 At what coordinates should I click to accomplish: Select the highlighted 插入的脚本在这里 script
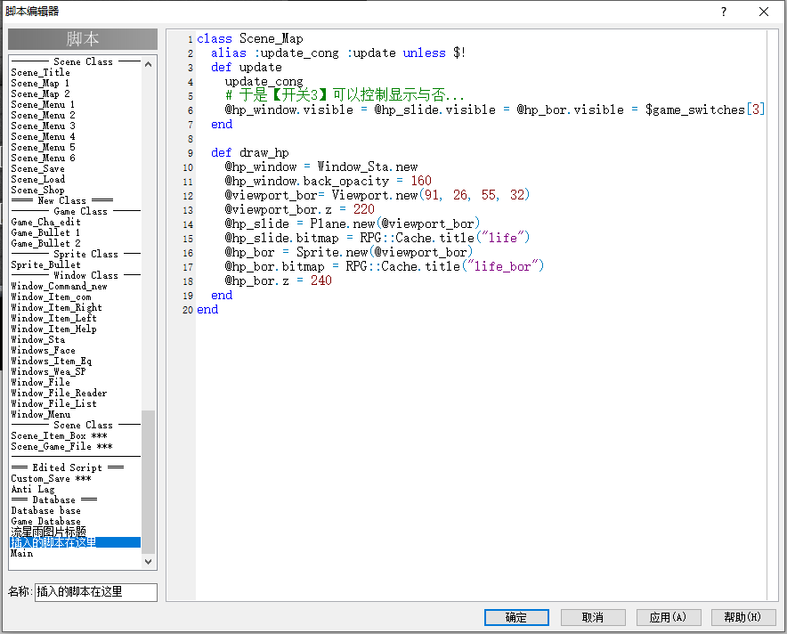[x=76, y=542]
